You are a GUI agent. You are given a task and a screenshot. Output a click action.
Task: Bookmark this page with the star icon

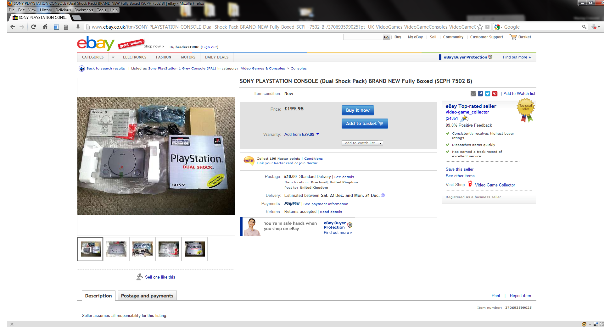coord(480,27)
